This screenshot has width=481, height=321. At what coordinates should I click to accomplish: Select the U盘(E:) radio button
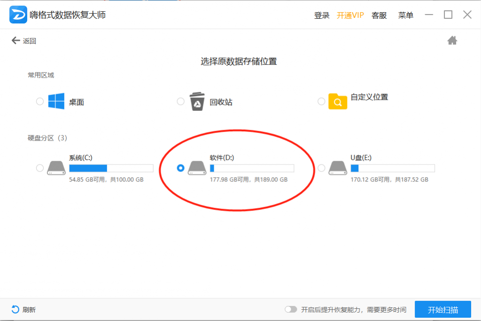coord(321,168)
